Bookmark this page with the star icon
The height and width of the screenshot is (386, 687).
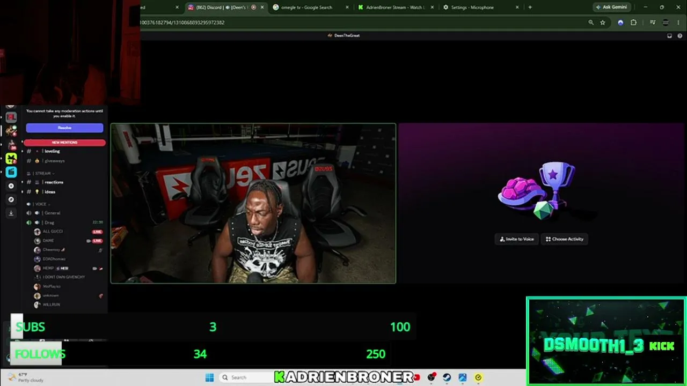tap(603, 23)
